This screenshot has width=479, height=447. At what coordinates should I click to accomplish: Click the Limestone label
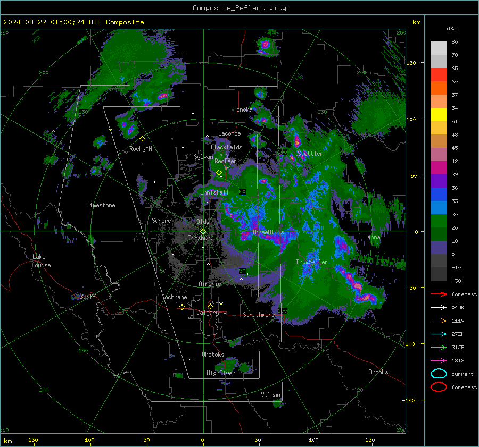pyautogui.click(x=101, y=205)
